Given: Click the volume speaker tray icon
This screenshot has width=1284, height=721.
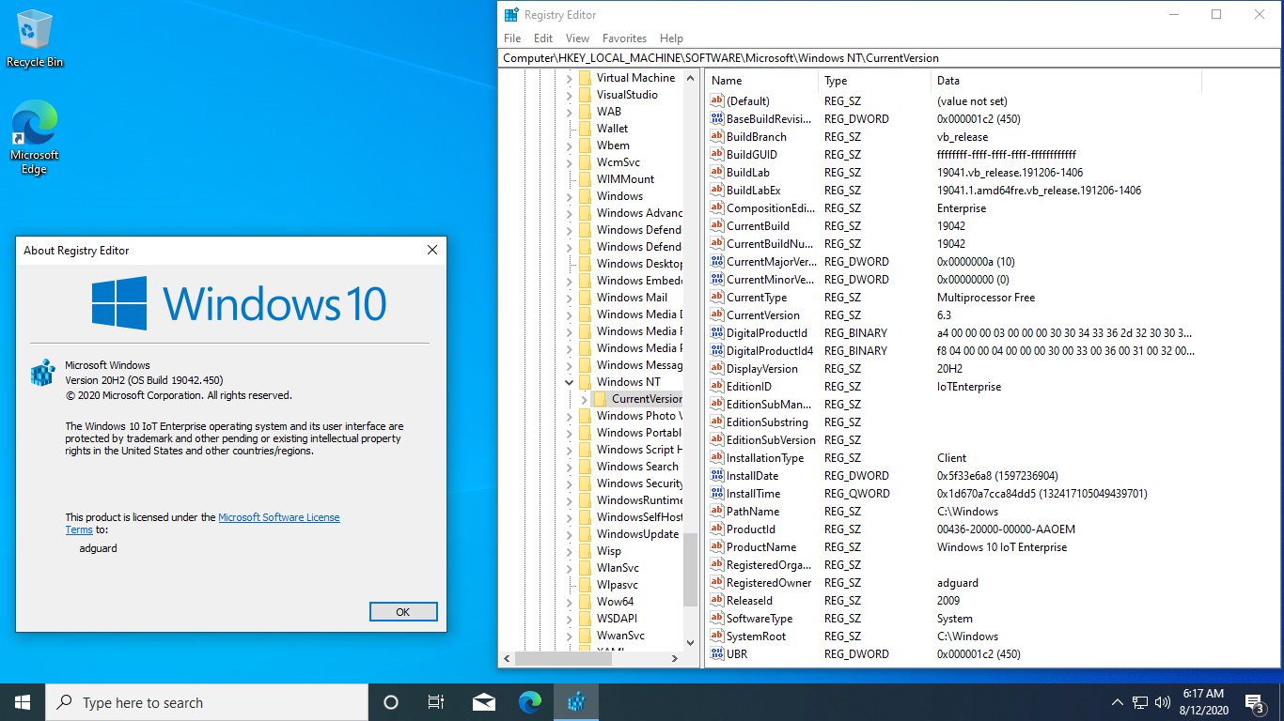Looking at the screenshot, I should (x=1163, y=702).
